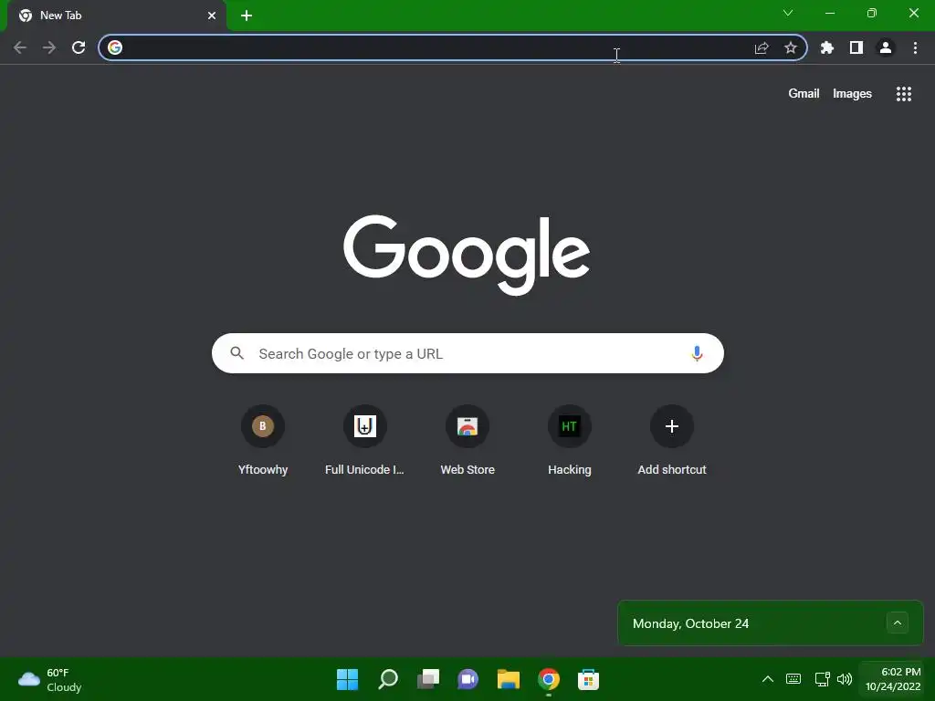
Task: Open the Yftoowhy shortcut
Action: (x=263, y=441)
